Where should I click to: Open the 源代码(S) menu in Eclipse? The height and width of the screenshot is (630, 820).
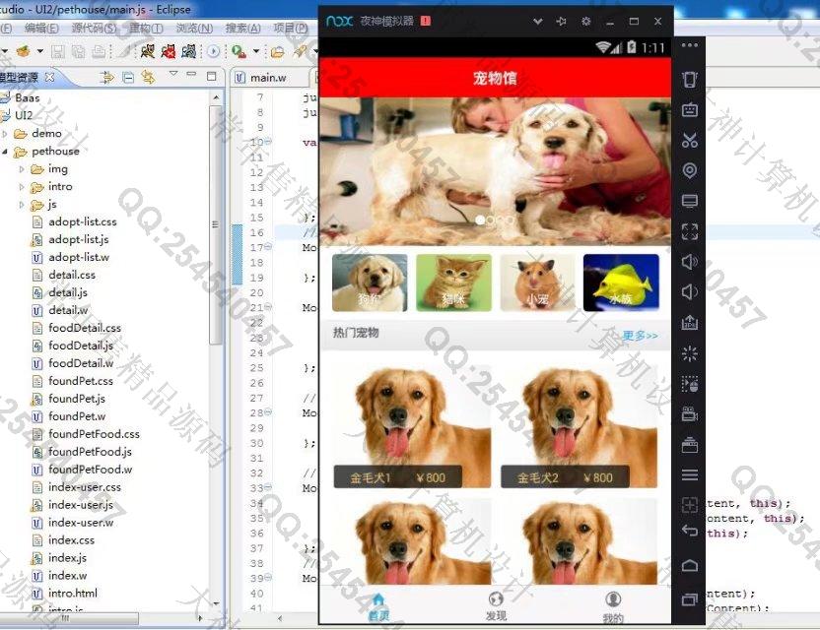[95, 28]
